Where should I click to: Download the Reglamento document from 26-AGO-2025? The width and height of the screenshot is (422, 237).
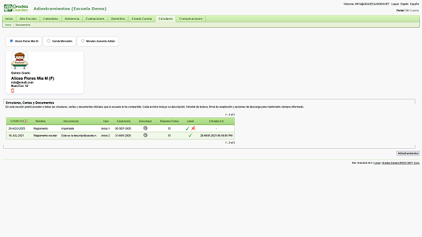(145, 128)
